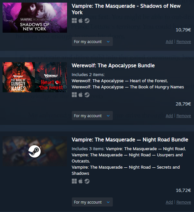Click Steam icon under Shadows of New York
Screen dimensions: 194x212
coord(87,21)
